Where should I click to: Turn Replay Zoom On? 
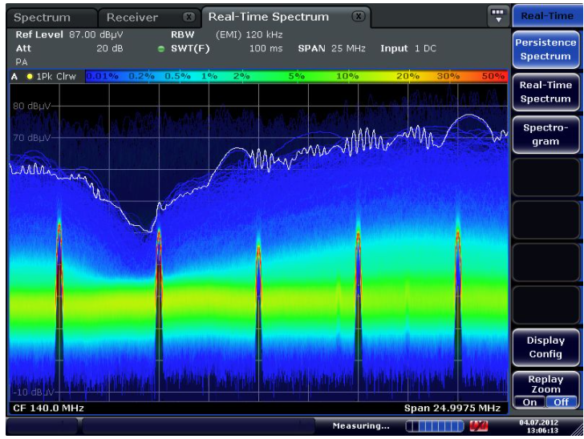pyautogui.click(x=529, y=402)
